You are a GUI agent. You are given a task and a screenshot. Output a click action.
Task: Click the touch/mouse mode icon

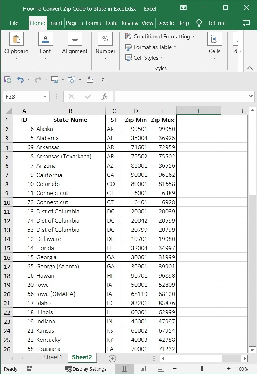tap(90, 79)
